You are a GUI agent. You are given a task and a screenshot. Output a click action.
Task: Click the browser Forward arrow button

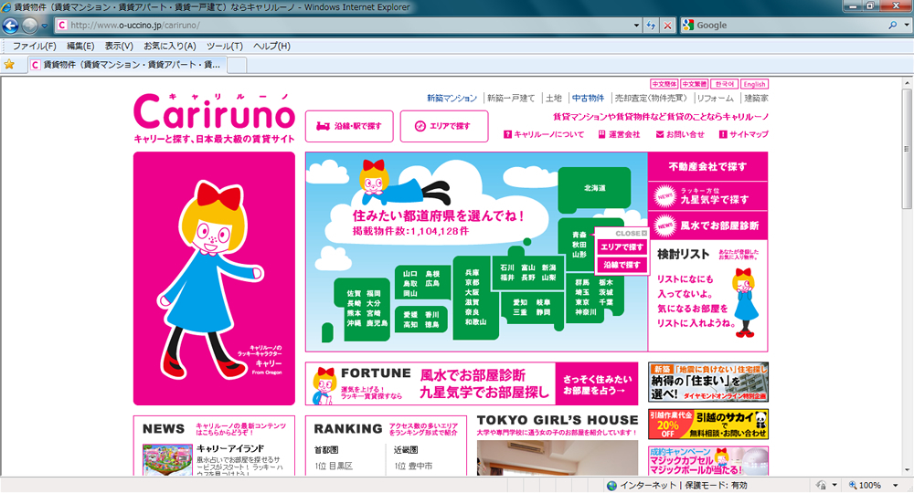pos(30,25)
